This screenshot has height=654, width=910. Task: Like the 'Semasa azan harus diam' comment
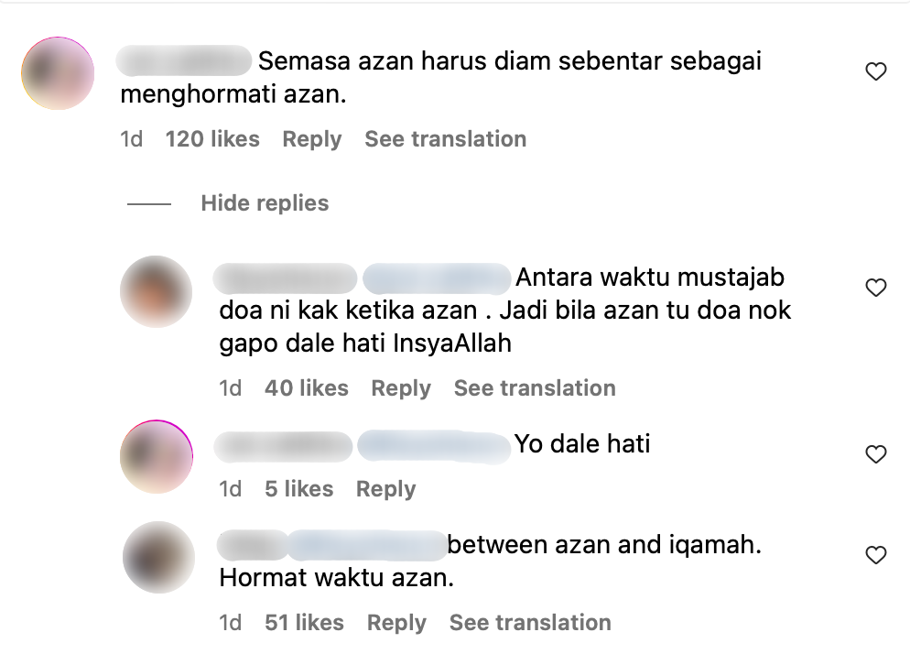876,71
